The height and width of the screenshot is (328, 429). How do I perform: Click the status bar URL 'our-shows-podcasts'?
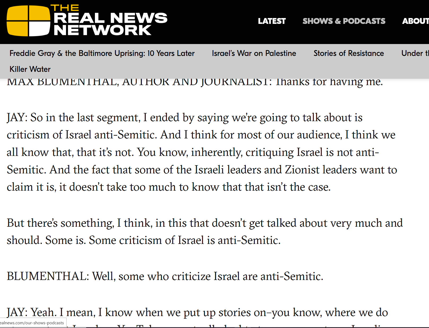(32, 323)
